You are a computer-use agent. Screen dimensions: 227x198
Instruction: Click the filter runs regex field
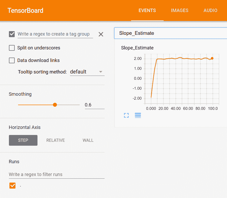click(x=56, y=174)
